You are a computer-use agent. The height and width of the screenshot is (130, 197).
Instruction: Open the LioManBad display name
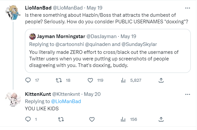tap(38, 8)
